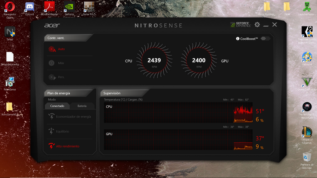Click the Pers. fan icon
317x178 pixels.
pyautogui.click(x=52, y=77)
